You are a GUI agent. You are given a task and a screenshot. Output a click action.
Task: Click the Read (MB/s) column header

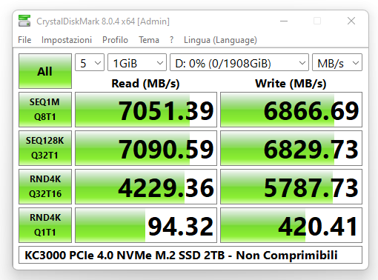(145, 84)
